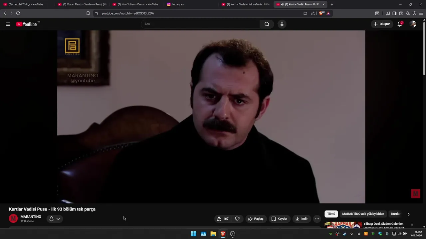Open the account avatar menu
The height and width of the screenshot is (239, 426).
tap(413, 24)
